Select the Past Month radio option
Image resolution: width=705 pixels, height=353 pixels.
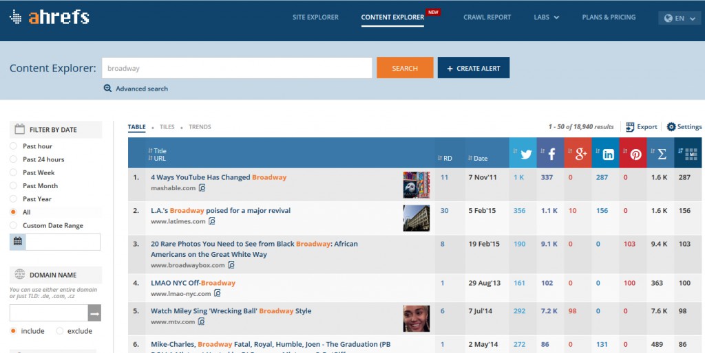point(14,186)
